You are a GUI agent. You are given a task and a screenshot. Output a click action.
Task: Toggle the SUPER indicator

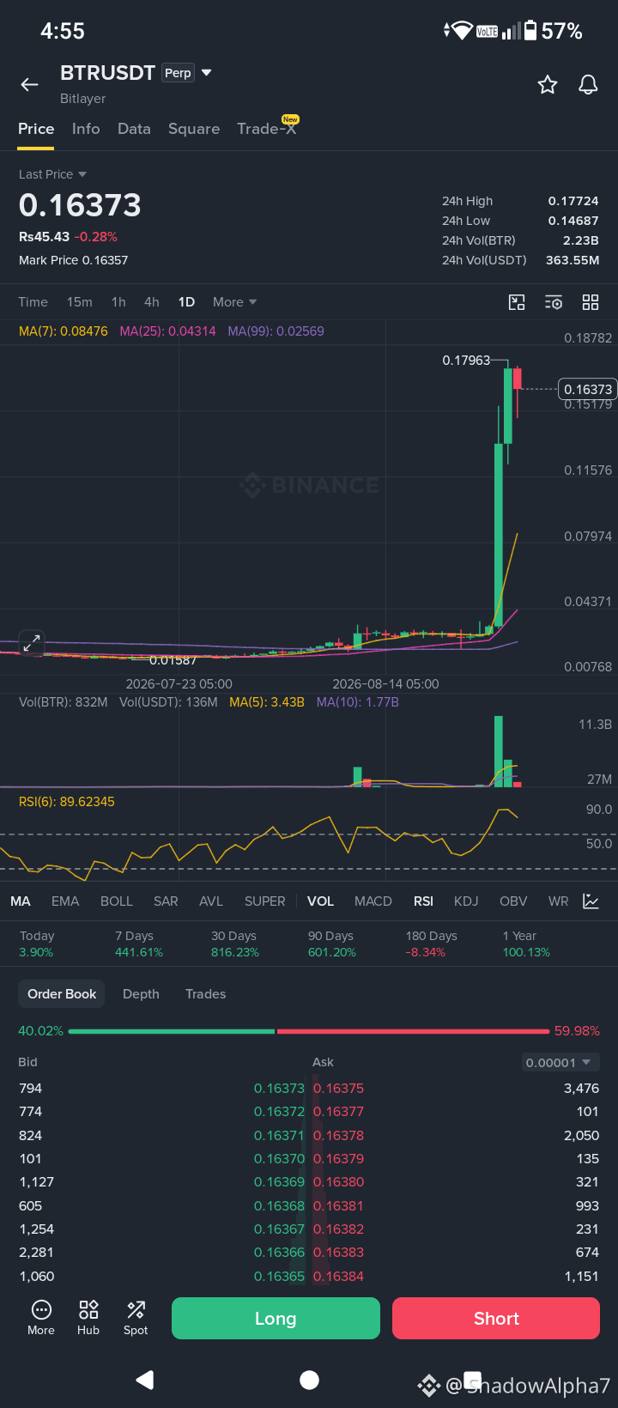coord(265,901)
